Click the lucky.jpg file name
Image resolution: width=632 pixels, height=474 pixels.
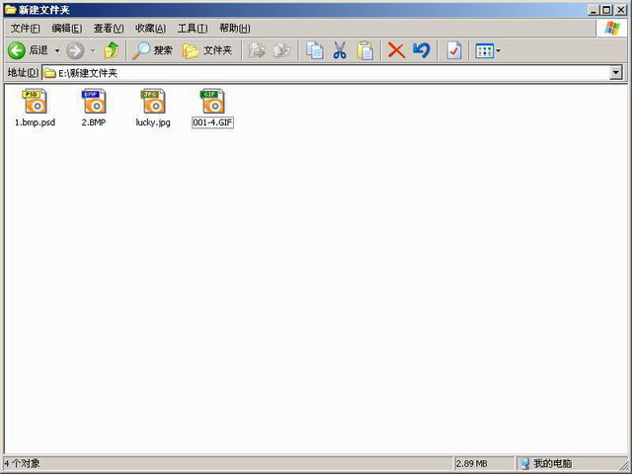pos(153,122)
